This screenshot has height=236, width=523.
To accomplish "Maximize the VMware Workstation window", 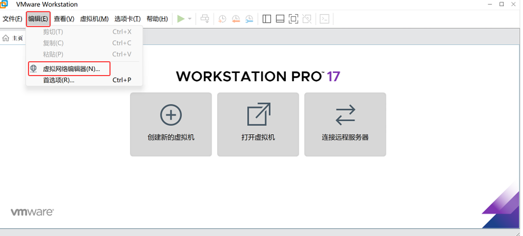I will point(502,4).
